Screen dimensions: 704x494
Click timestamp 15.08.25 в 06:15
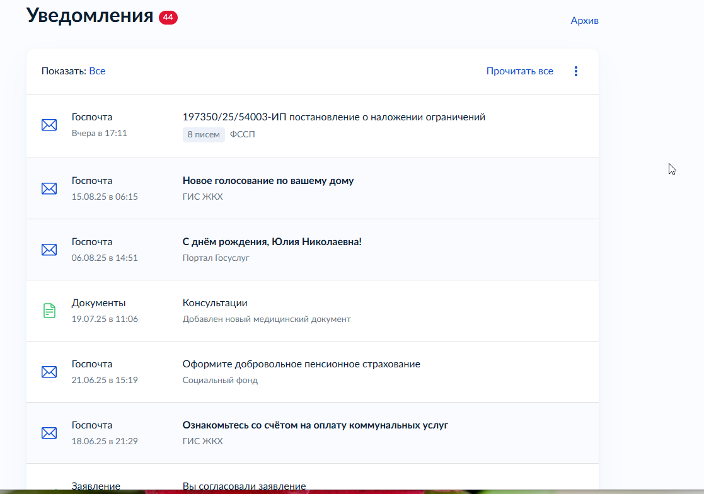pos(105,197)
